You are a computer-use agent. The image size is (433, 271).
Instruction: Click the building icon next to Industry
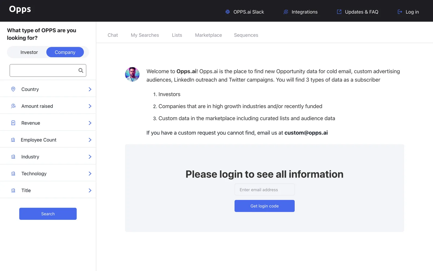(x=13, y=157)
